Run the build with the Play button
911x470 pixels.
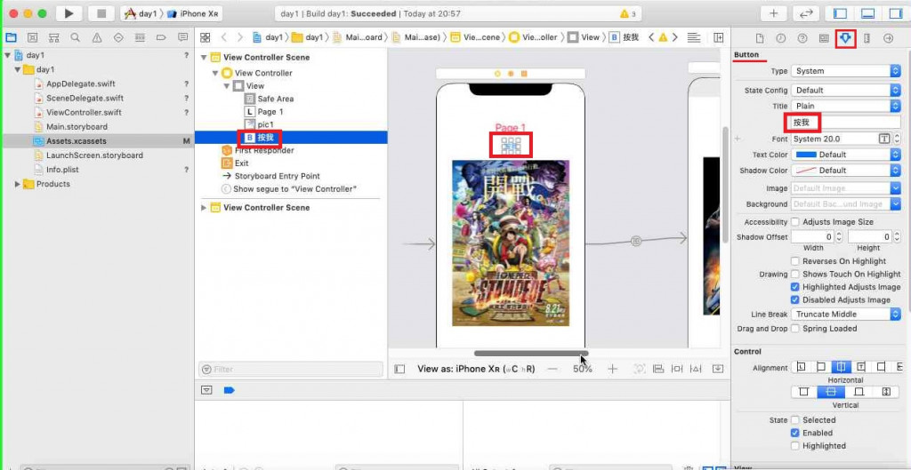[69, 13]
